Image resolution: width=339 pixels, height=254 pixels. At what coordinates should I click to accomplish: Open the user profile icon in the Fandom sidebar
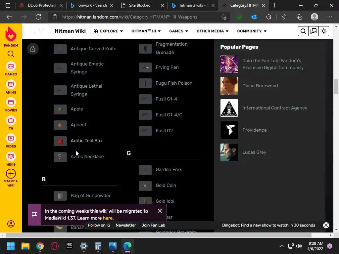tap(11, 224)
